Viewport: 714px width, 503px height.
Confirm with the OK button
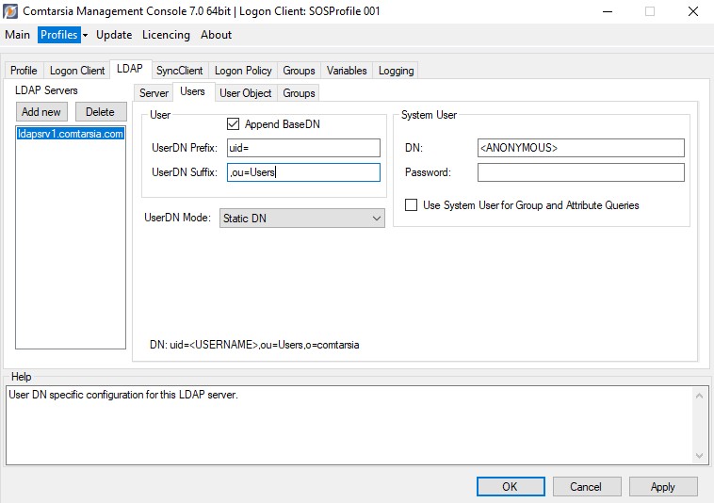pos(510,487)
